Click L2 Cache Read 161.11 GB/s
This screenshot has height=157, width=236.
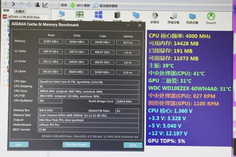pos(51,62)
